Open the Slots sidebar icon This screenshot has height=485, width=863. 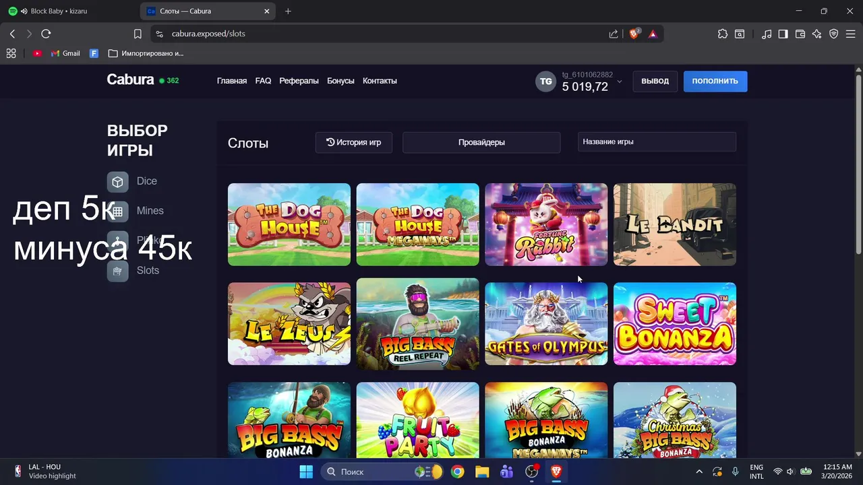click(117, 271)
